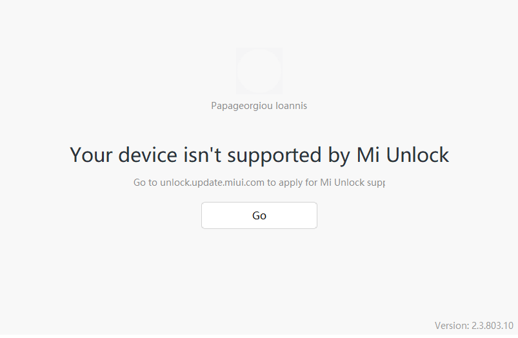Click the truncated "supp" text ending the subtitle
Viewport: 518px width, 338px height.
(x=375, y=183)
